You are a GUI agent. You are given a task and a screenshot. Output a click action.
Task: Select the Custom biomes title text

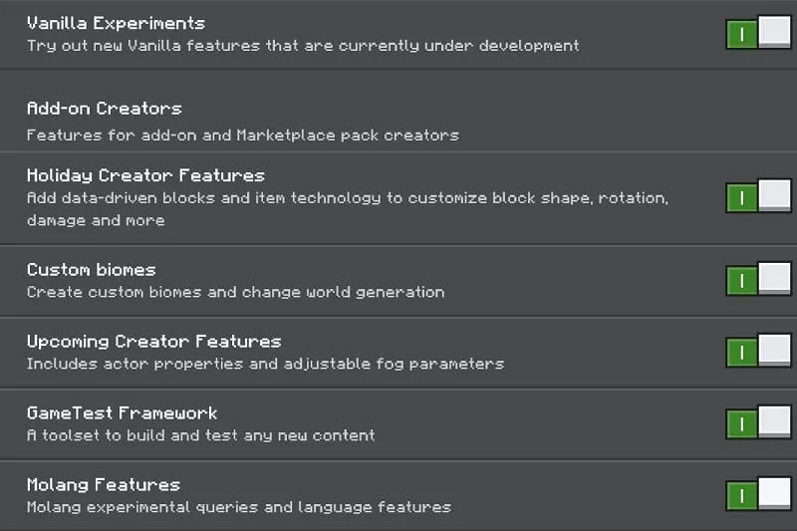pos(91,270)
